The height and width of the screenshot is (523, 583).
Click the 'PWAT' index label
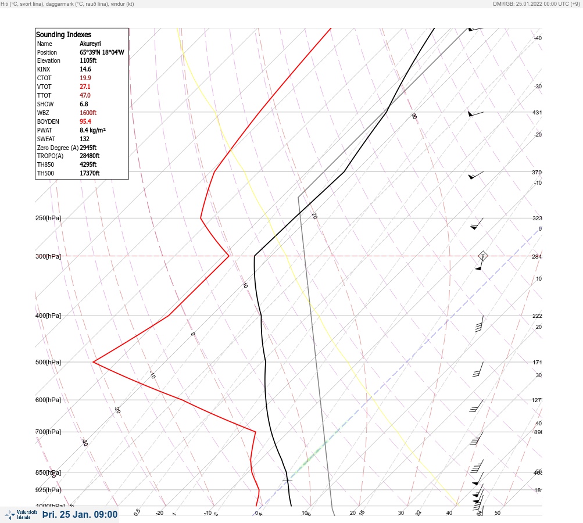44,130
